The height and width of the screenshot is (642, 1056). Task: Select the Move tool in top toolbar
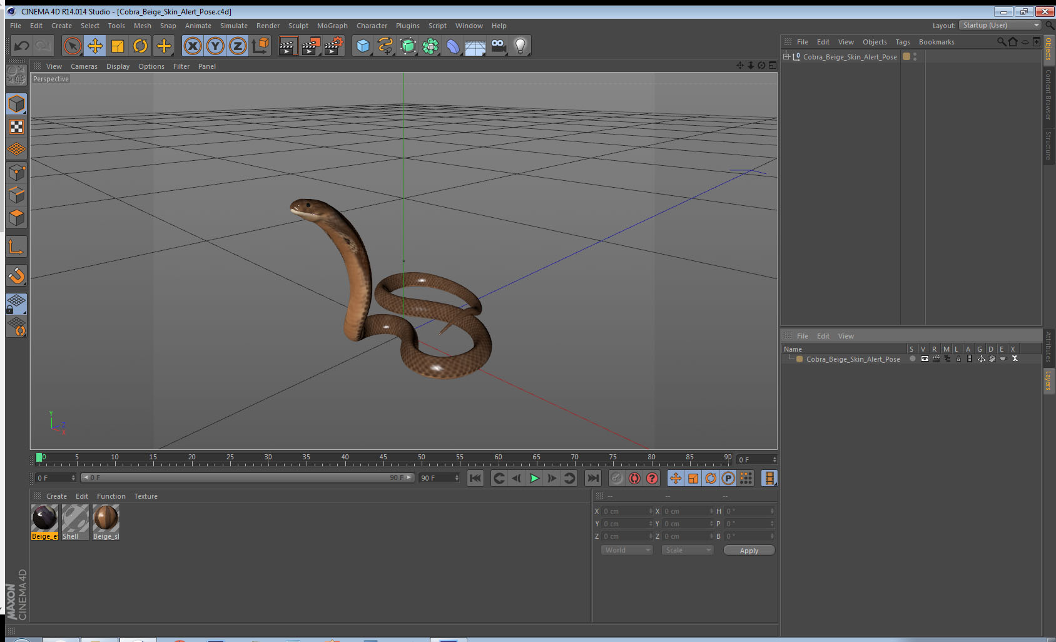point(95,46)
